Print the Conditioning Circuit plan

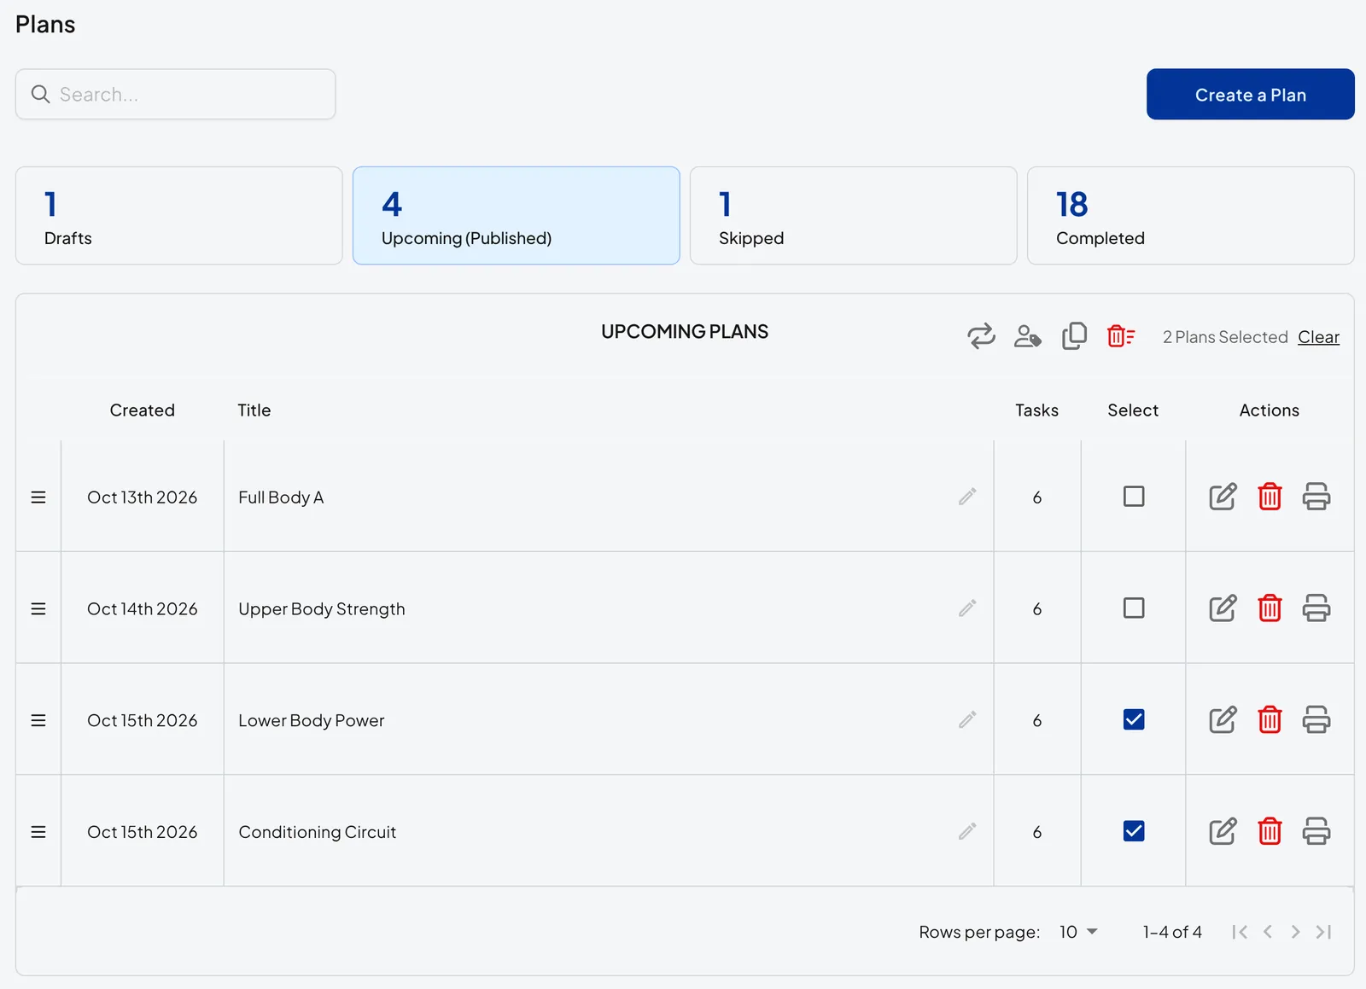click(1316, 831)
